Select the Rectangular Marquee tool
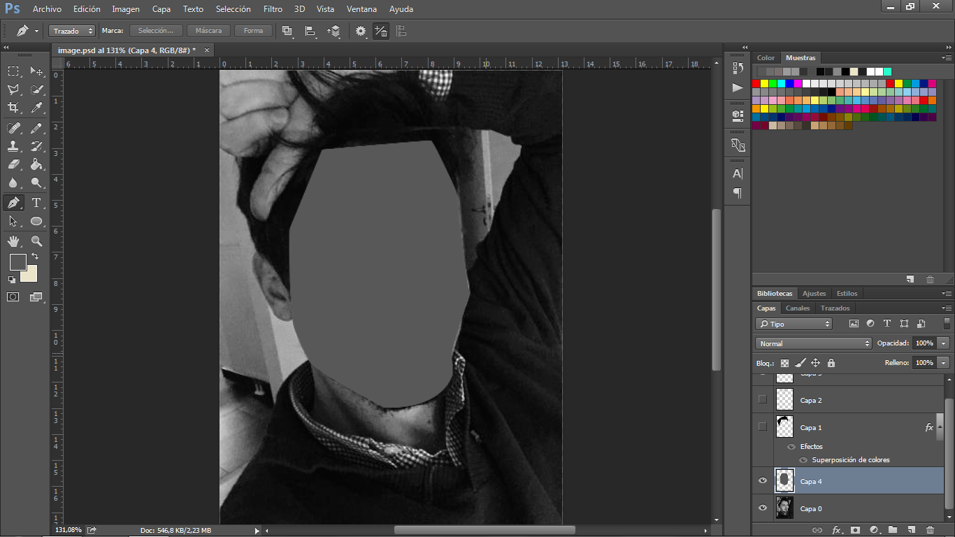Viewport: 955px width, 537px height. (13, 71)
